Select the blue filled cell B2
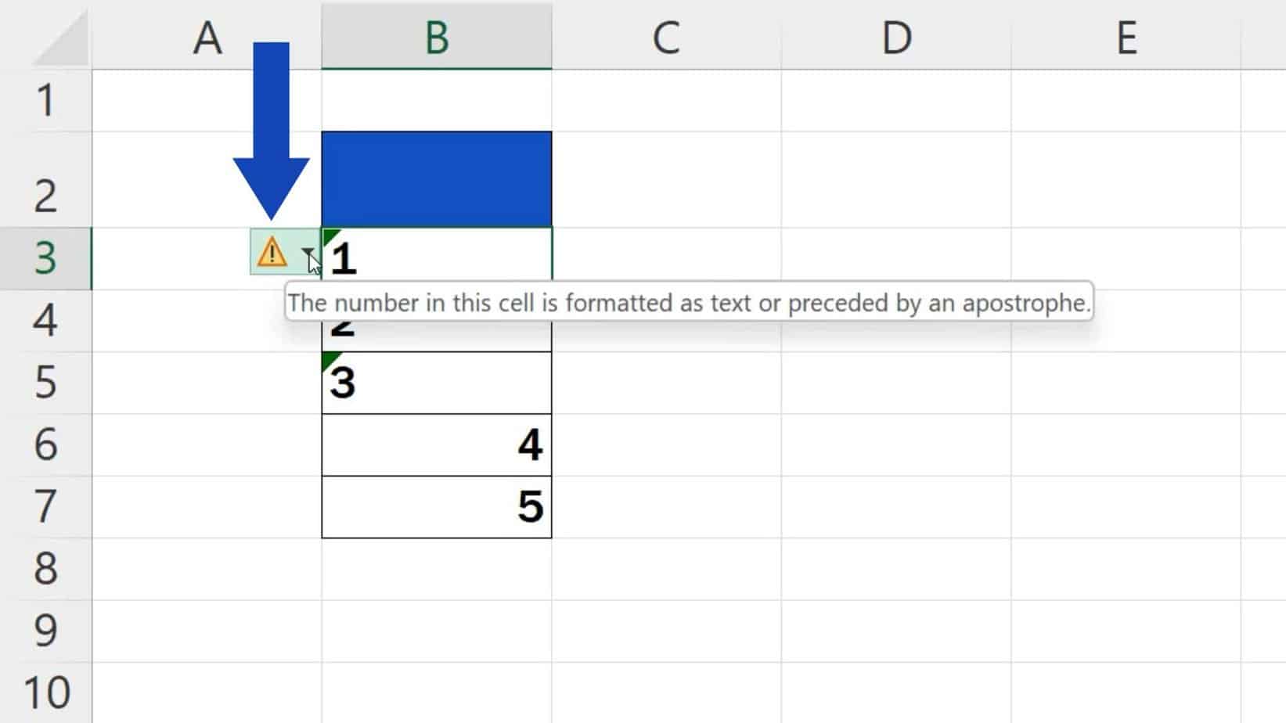The image size is (1286, 723). tap(437, 178)
